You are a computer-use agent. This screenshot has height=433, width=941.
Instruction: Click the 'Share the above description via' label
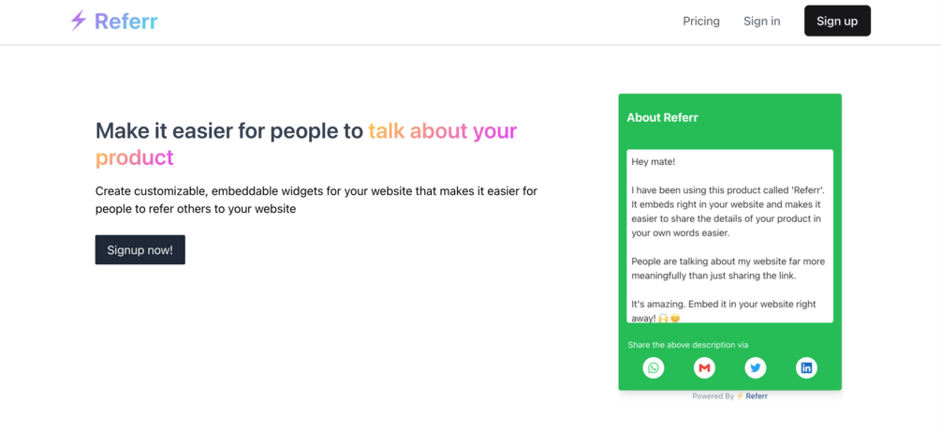click(x=688, y=345)
